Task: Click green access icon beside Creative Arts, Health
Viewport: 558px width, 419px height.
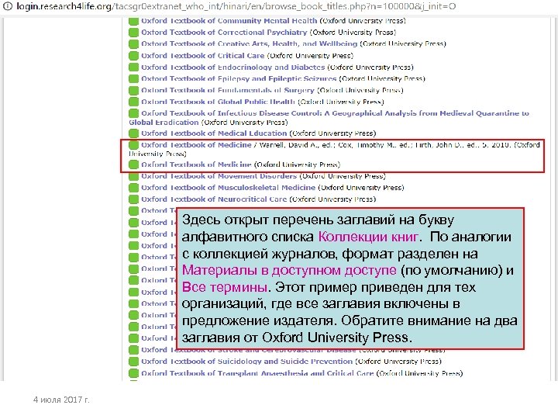Action: pyautogui.click(x=133, y=43)
